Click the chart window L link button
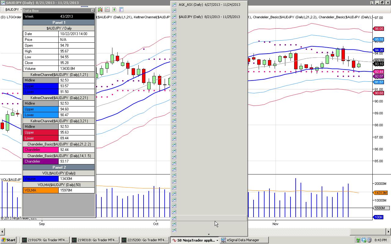Screen dimensions: 391x244 (x=372, y=3)
